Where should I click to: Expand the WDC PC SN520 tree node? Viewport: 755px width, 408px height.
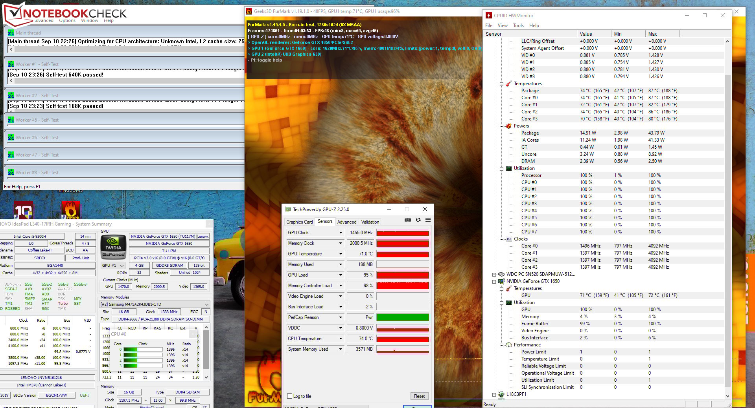point(494,274)
